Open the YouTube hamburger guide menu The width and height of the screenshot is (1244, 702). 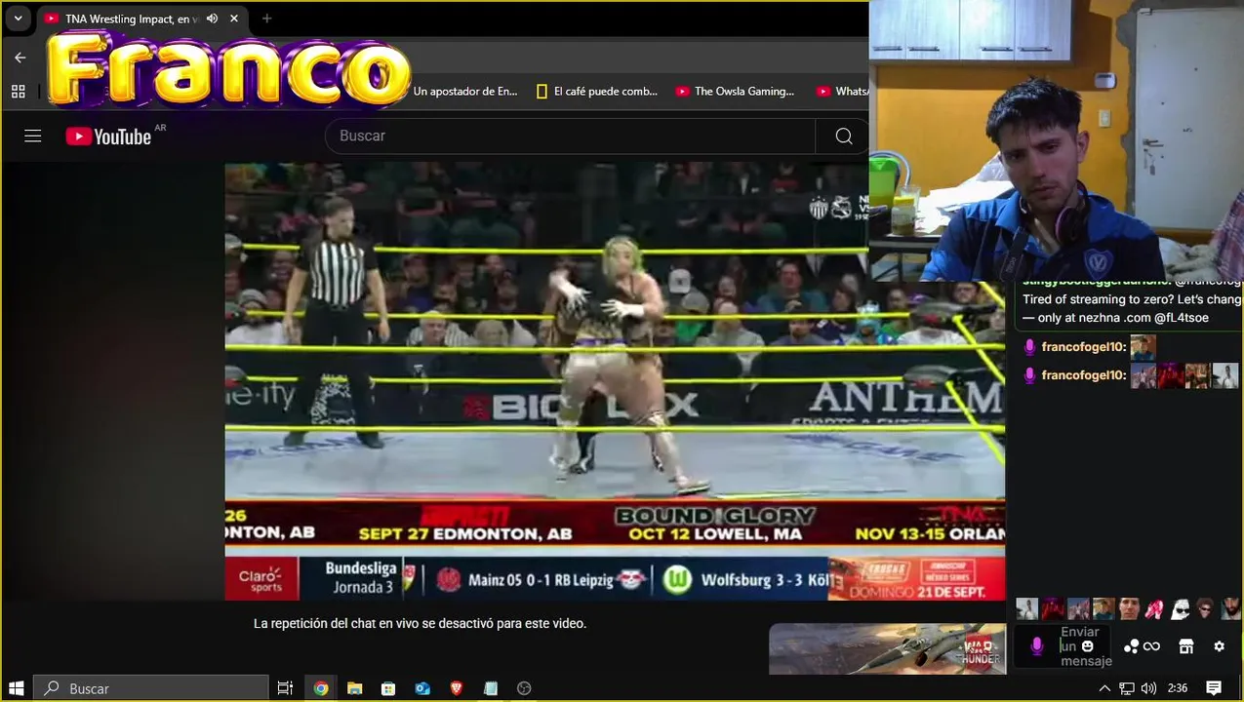(x=33, y=136)
